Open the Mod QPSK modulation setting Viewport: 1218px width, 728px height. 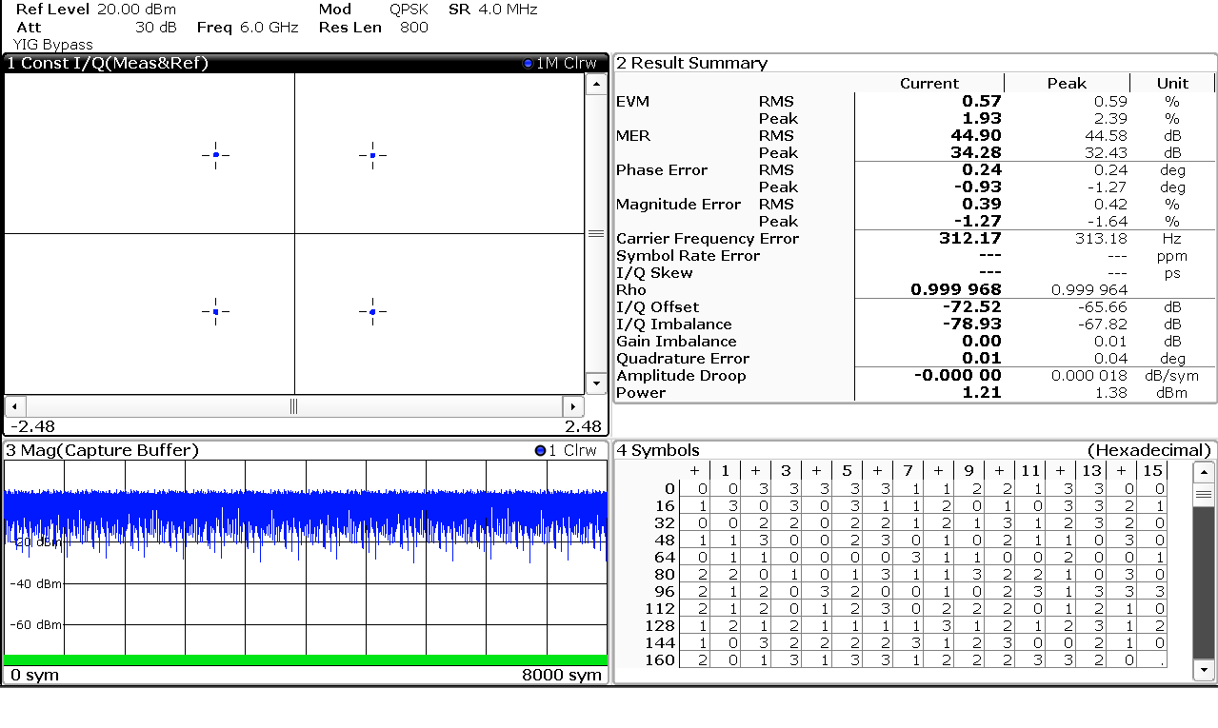point(373,10)
